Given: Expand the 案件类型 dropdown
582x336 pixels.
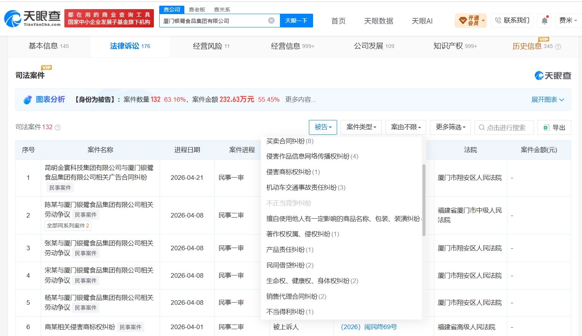Looking at the screenshot, I should coord(361,127).
